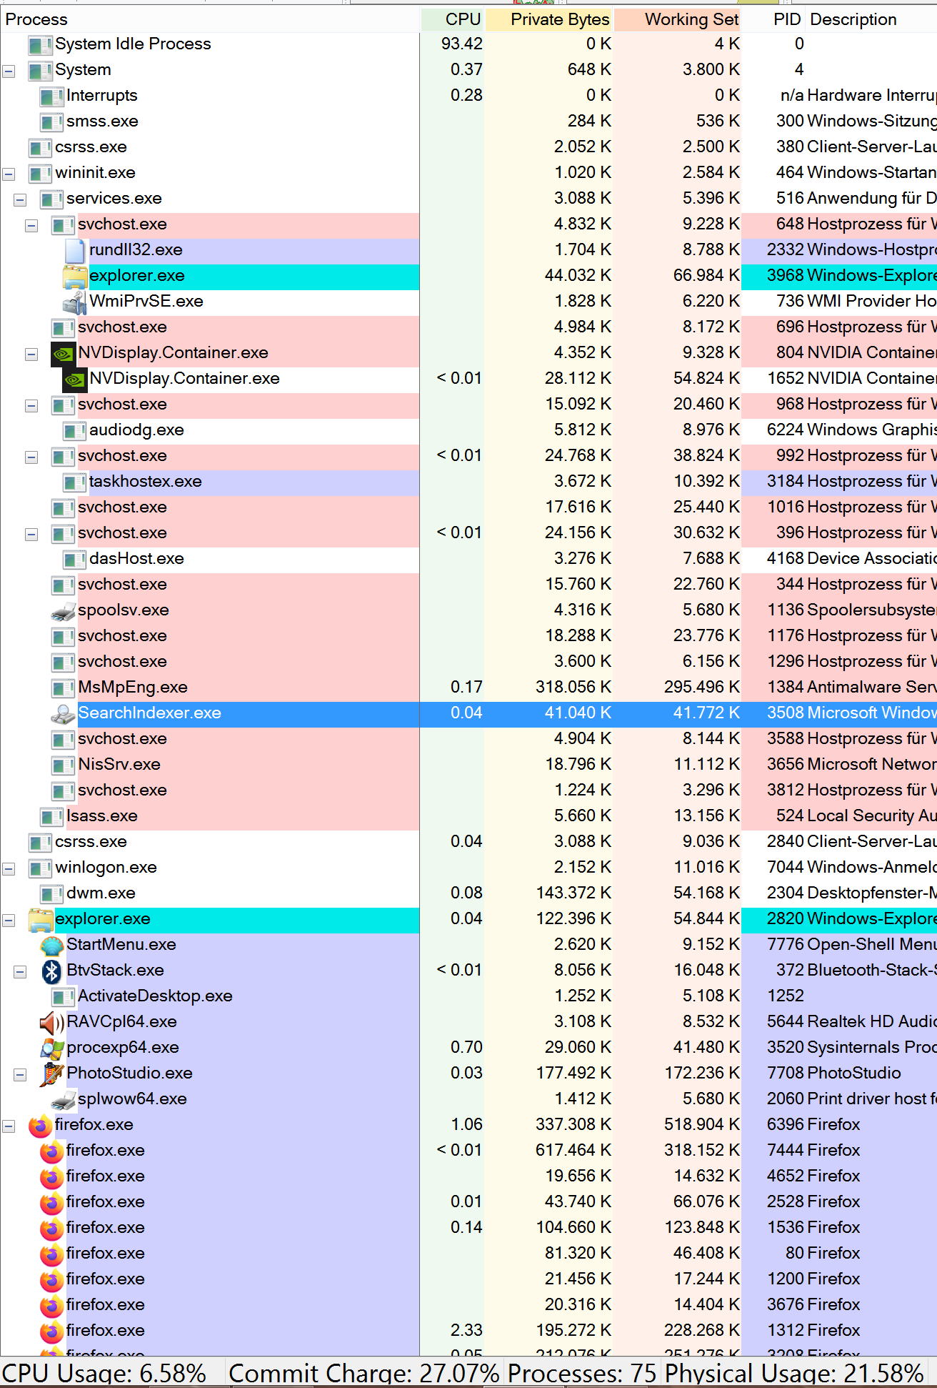Click the BtvStack.exe Bluetooth icon
The image size is (937, 1388).
click(x=52, y=971)
